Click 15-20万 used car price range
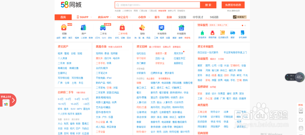This screenshot has height=135, width=305. pyautogui.click(x=75, y=104)
